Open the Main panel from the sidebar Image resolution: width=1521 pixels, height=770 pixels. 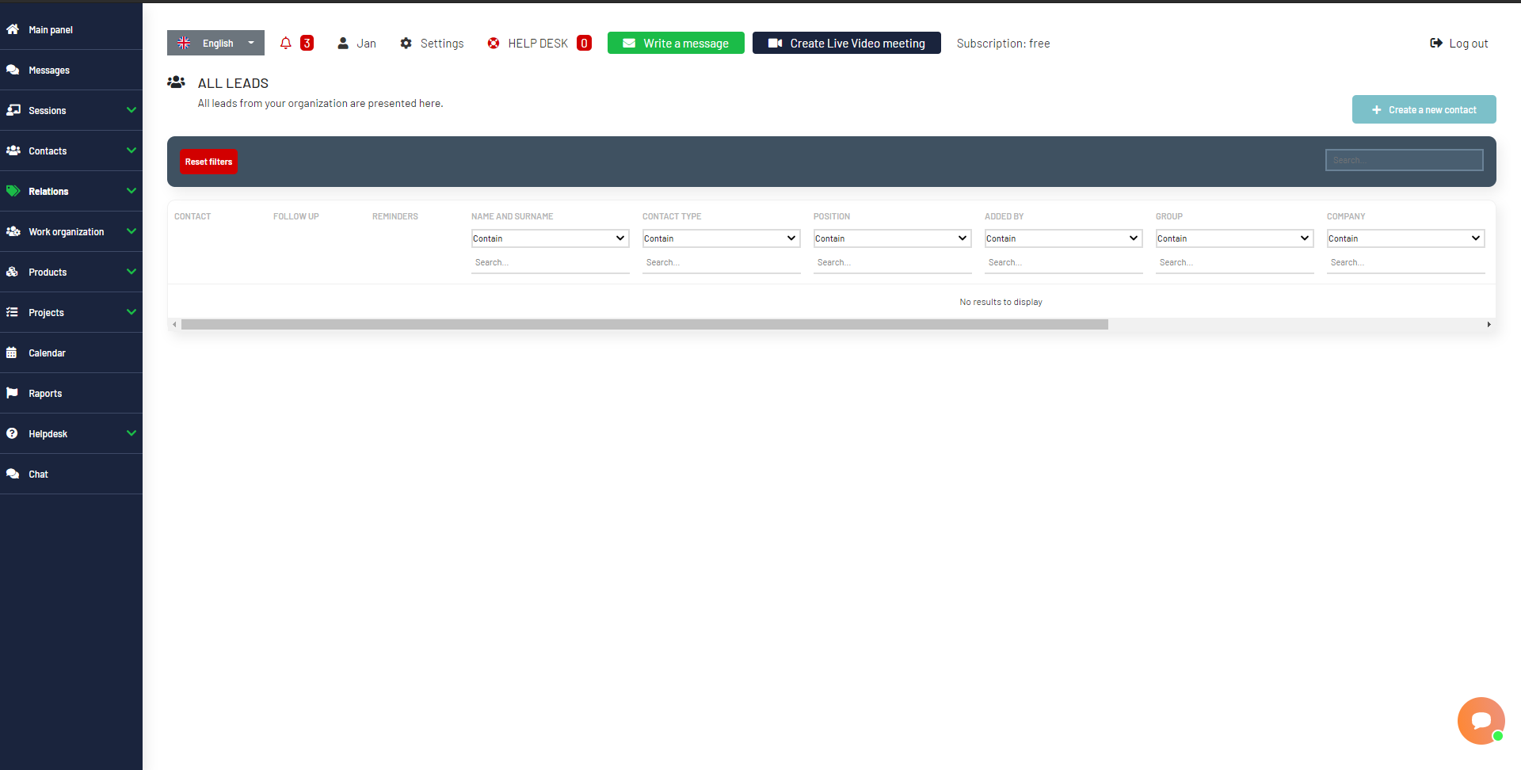point(50,29)
